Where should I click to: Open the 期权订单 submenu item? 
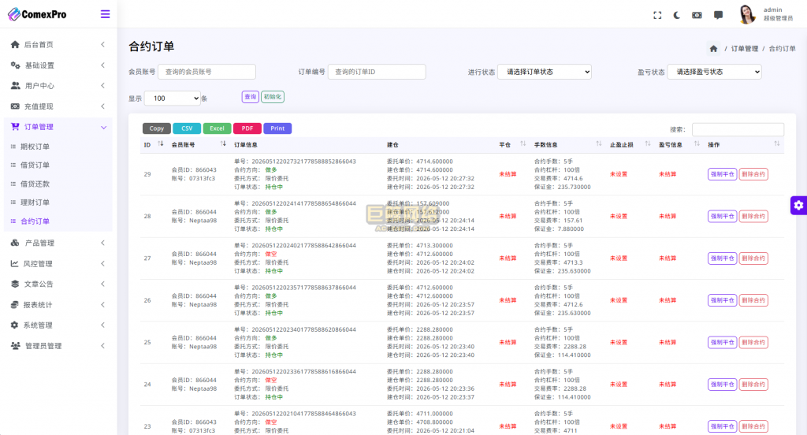tap(35, 147)
